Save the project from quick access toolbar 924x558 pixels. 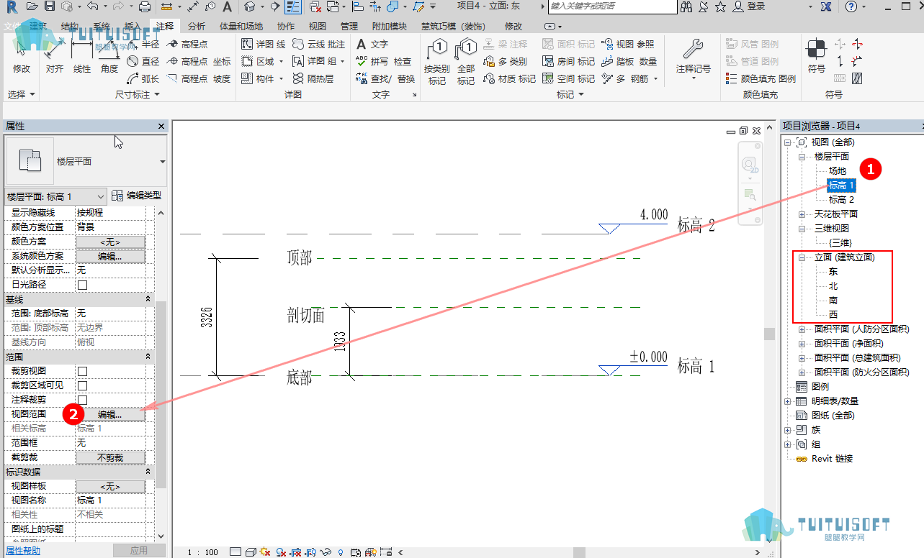click(x=50, y=6)
